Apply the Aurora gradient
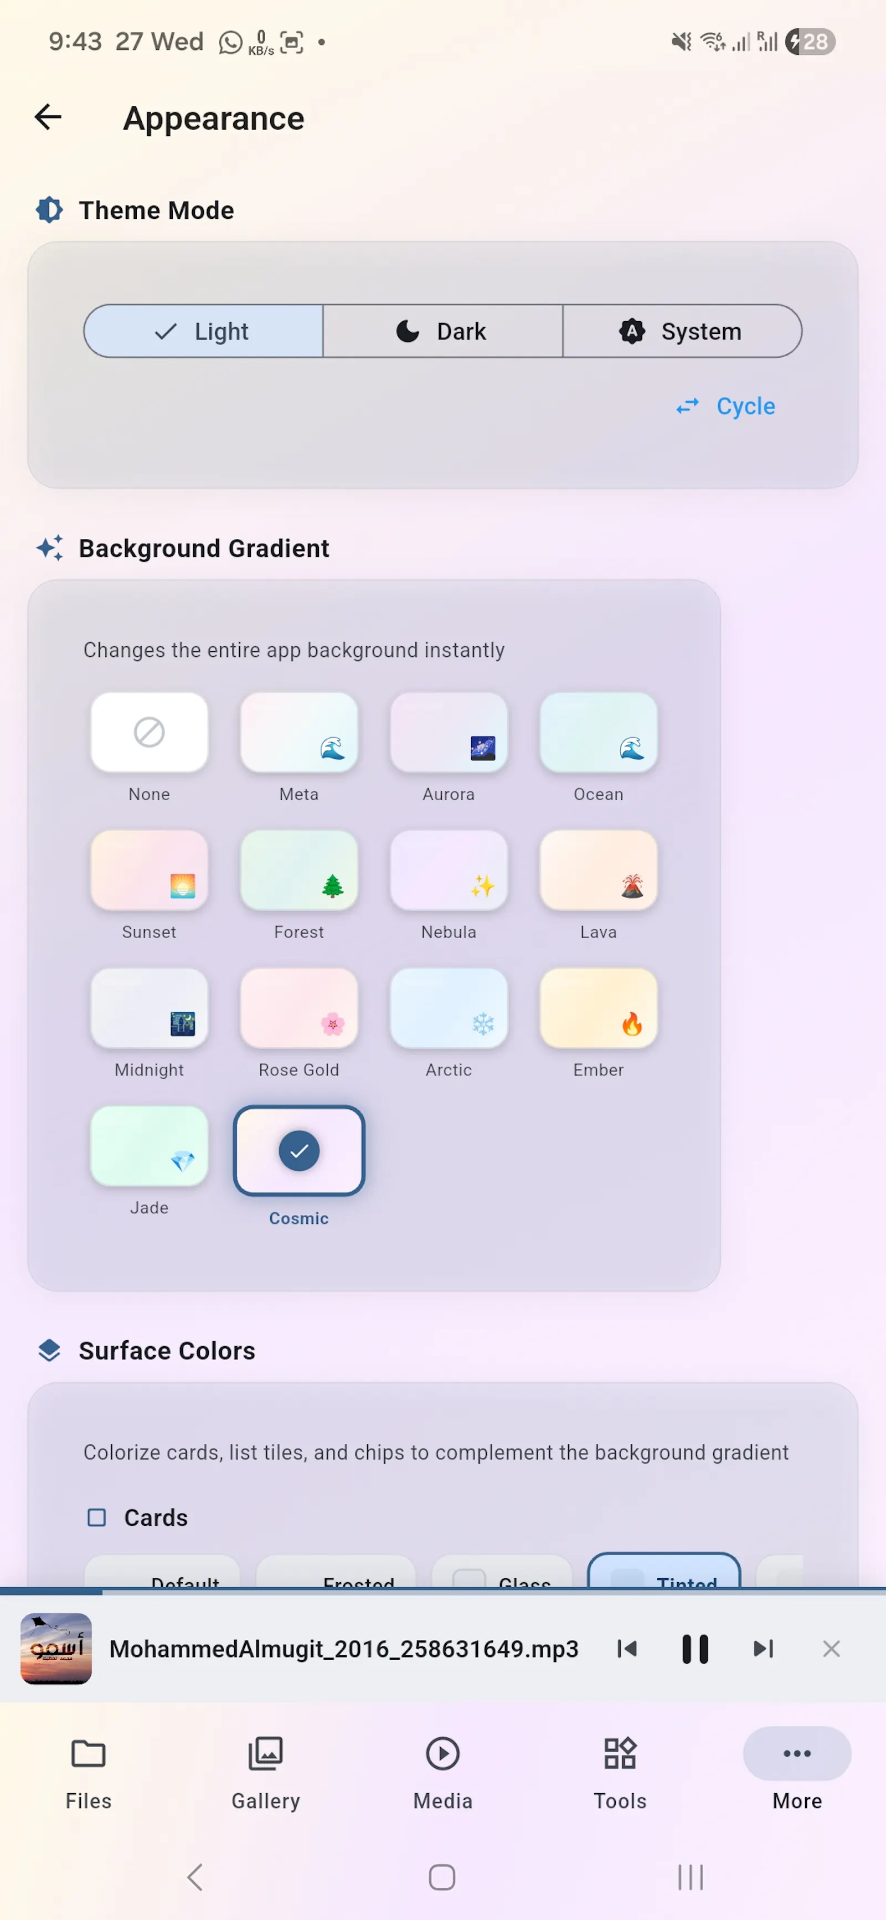 pyautogui.click(x=449, y=732)
